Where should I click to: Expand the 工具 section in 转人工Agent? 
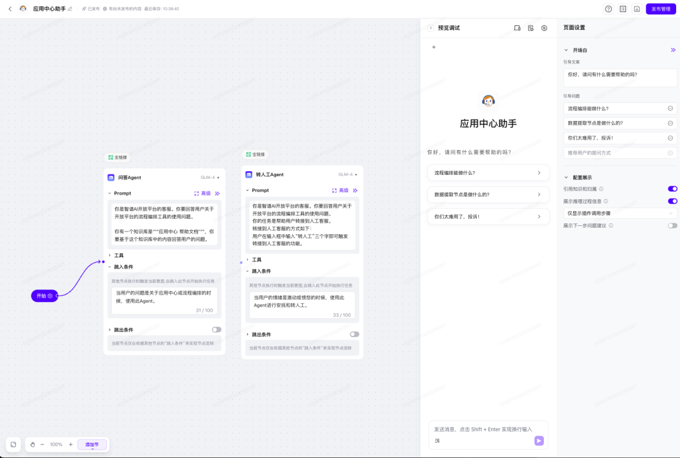[247, 260]
